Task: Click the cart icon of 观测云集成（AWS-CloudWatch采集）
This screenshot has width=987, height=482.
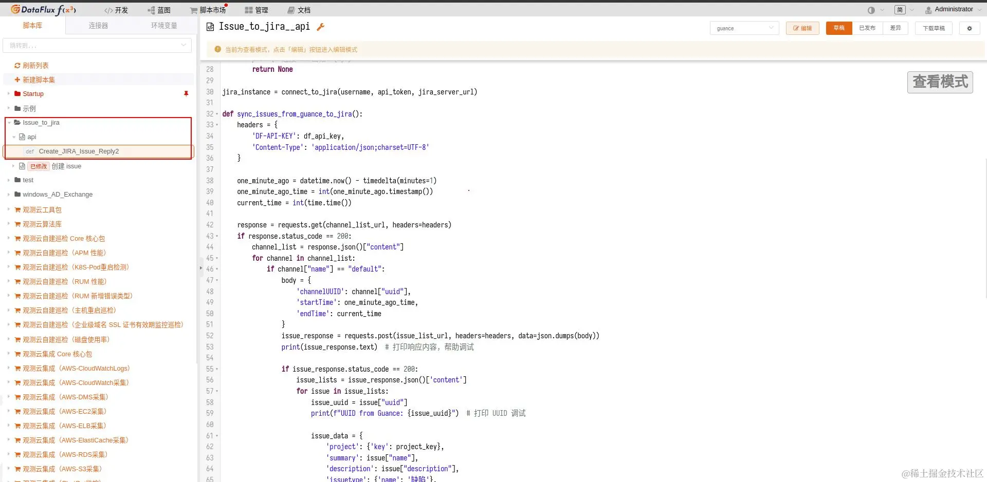Action: [x=17, y=383]
